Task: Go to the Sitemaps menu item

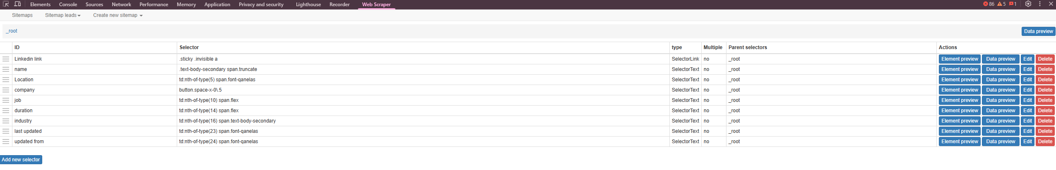Action: point(22,15)
